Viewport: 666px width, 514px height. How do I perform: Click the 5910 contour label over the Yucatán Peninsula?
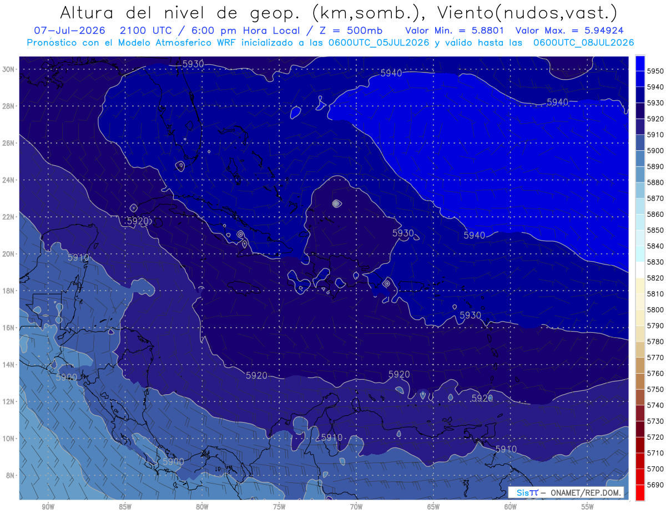pos(78,257)
